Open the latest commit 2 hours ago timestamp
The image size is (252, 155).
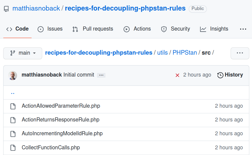(x=197, y=75)
